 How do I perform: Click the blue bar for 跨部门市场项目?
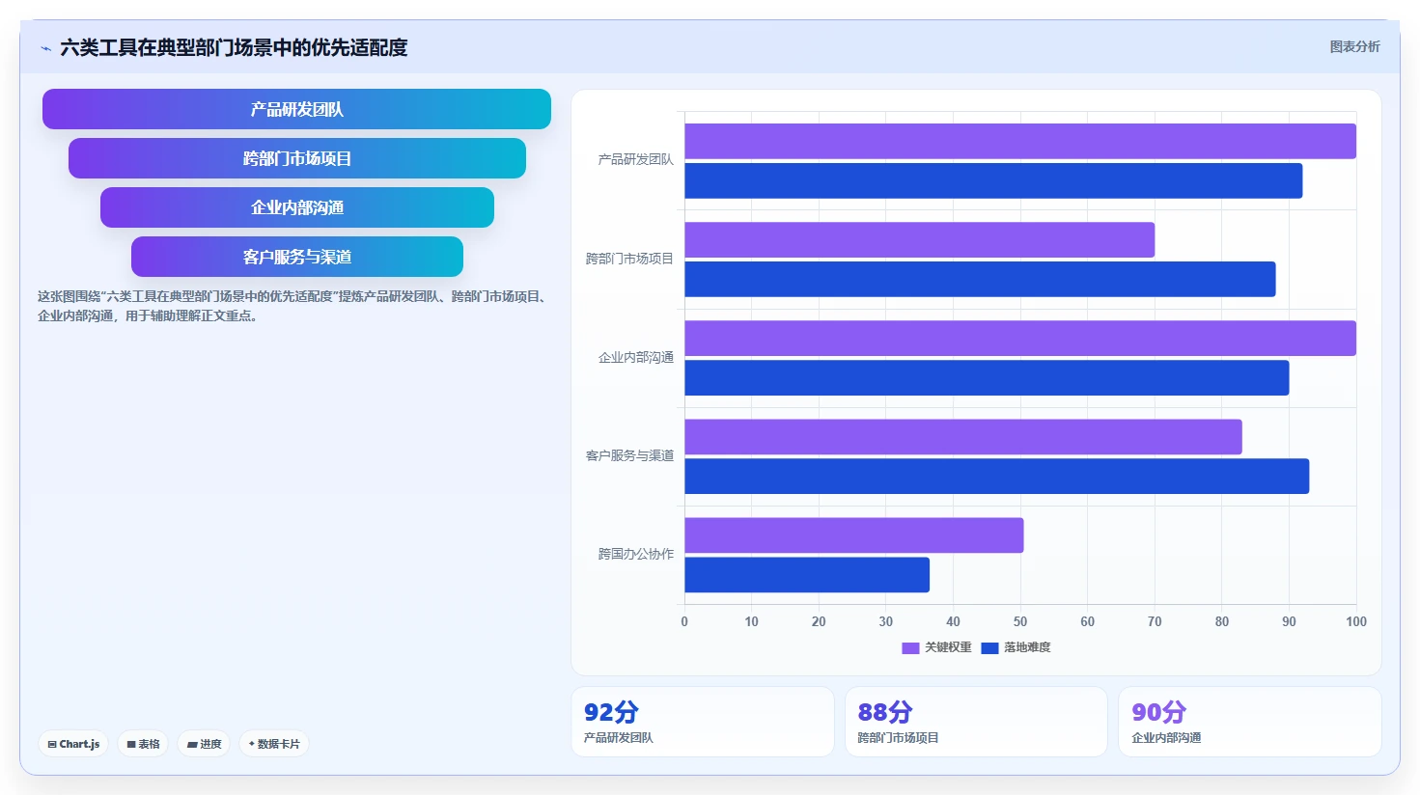coord(980,280)
